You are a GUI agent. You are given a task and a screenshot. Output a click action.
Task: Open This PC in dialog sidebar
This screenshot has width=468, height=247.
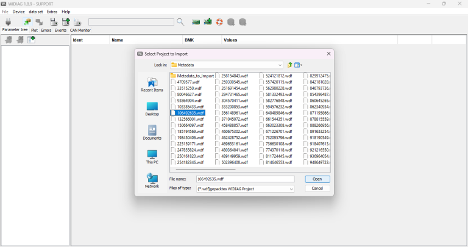click(x=152, y=157)
